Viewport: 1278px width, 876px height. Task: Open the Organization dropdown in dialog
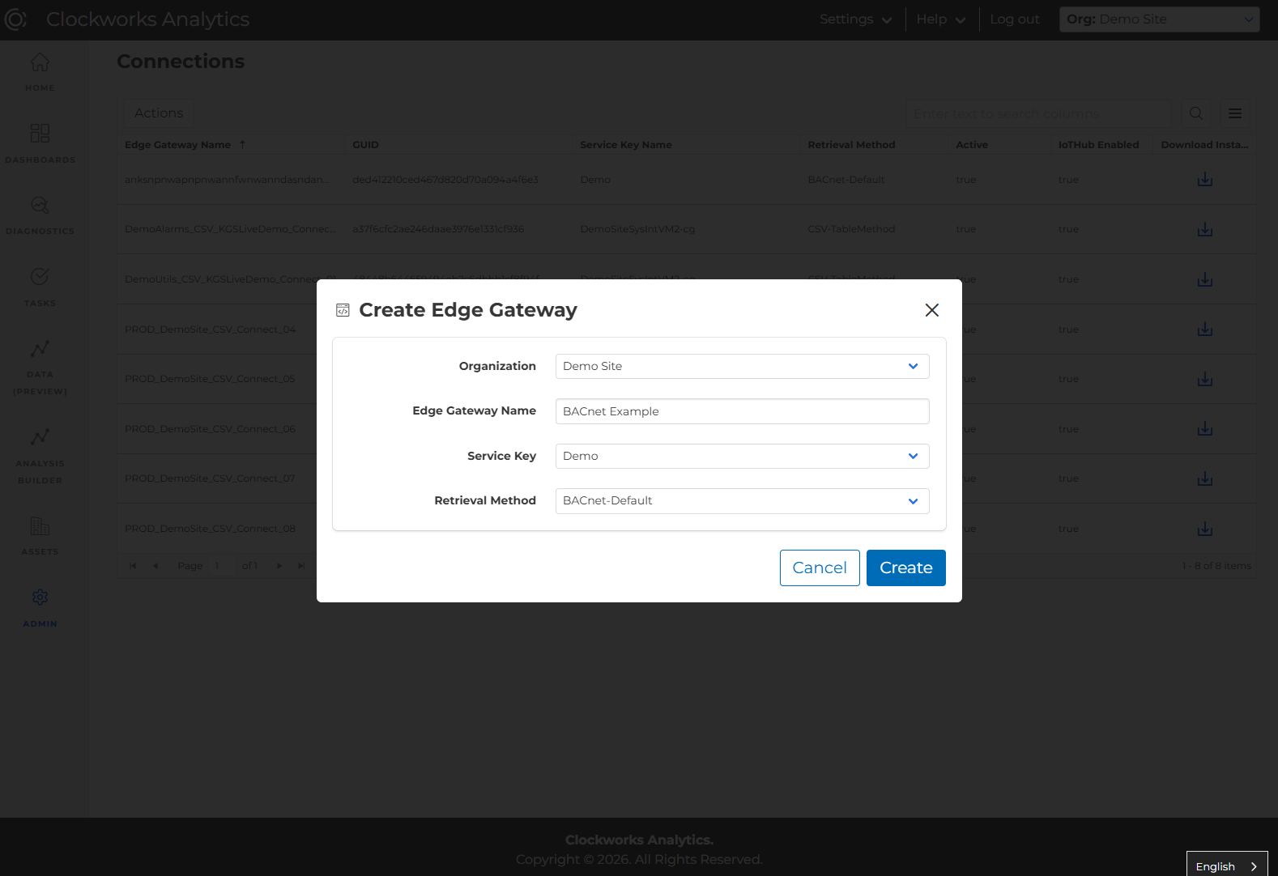[x=742, y=366]
